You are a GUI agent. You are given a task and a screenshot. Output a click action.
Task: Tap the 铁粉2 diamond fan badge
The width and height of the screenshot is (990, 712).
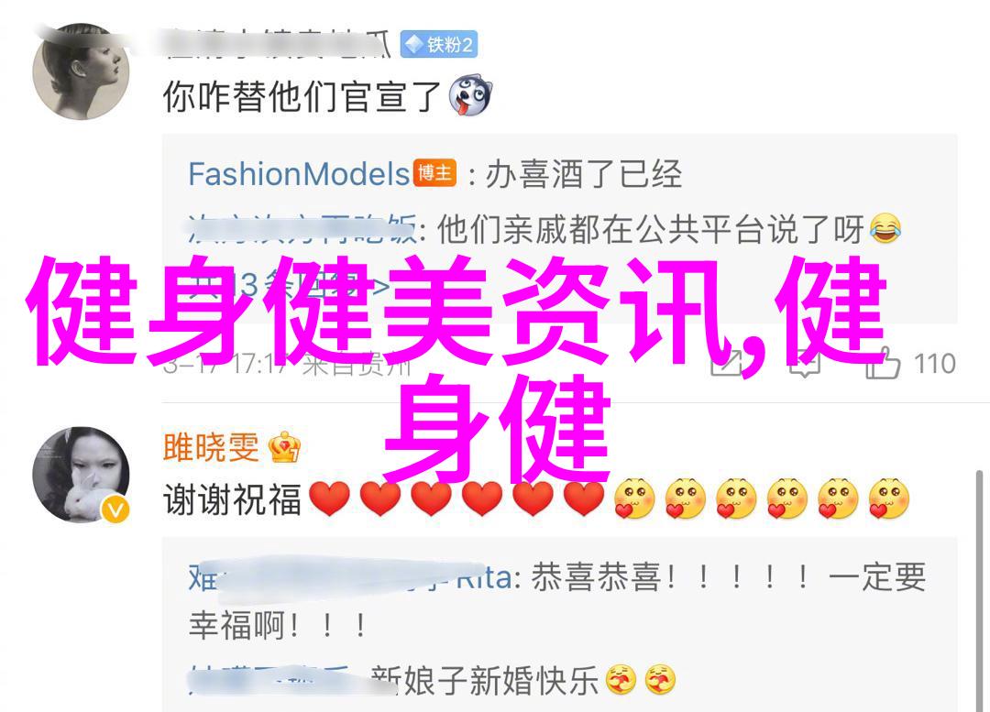point(439,44)
